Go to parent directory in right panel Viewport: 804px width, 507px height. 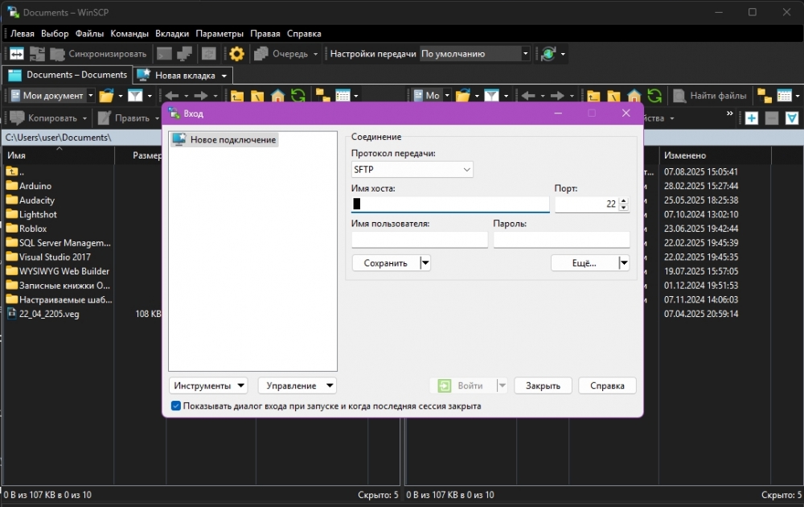593,96
